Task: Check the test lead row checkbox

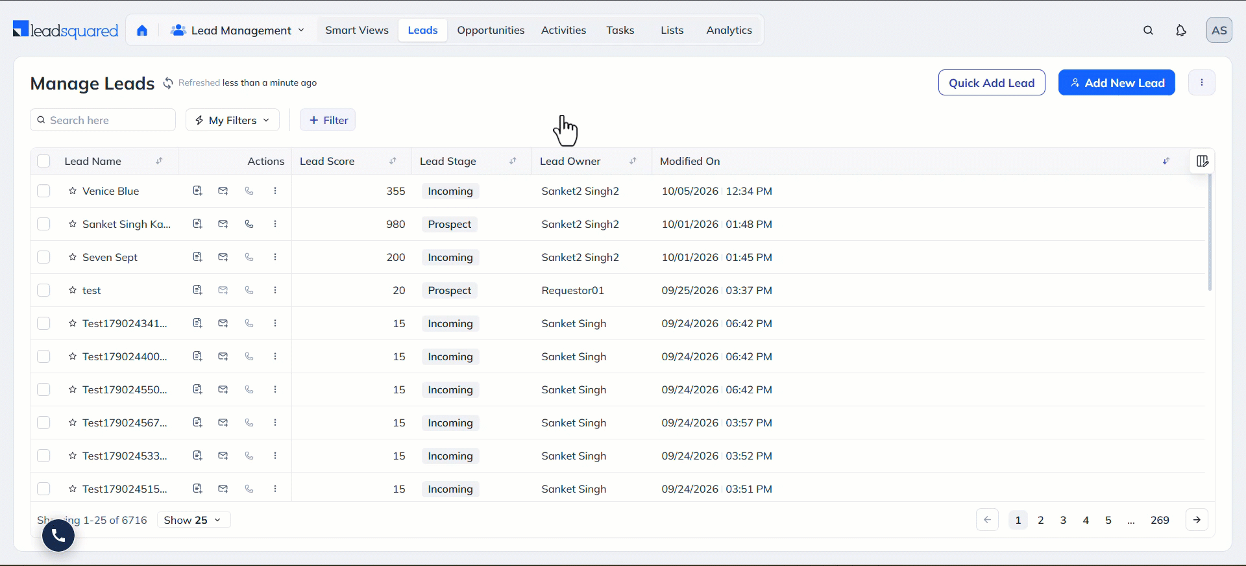Action: tap(43, 290)
